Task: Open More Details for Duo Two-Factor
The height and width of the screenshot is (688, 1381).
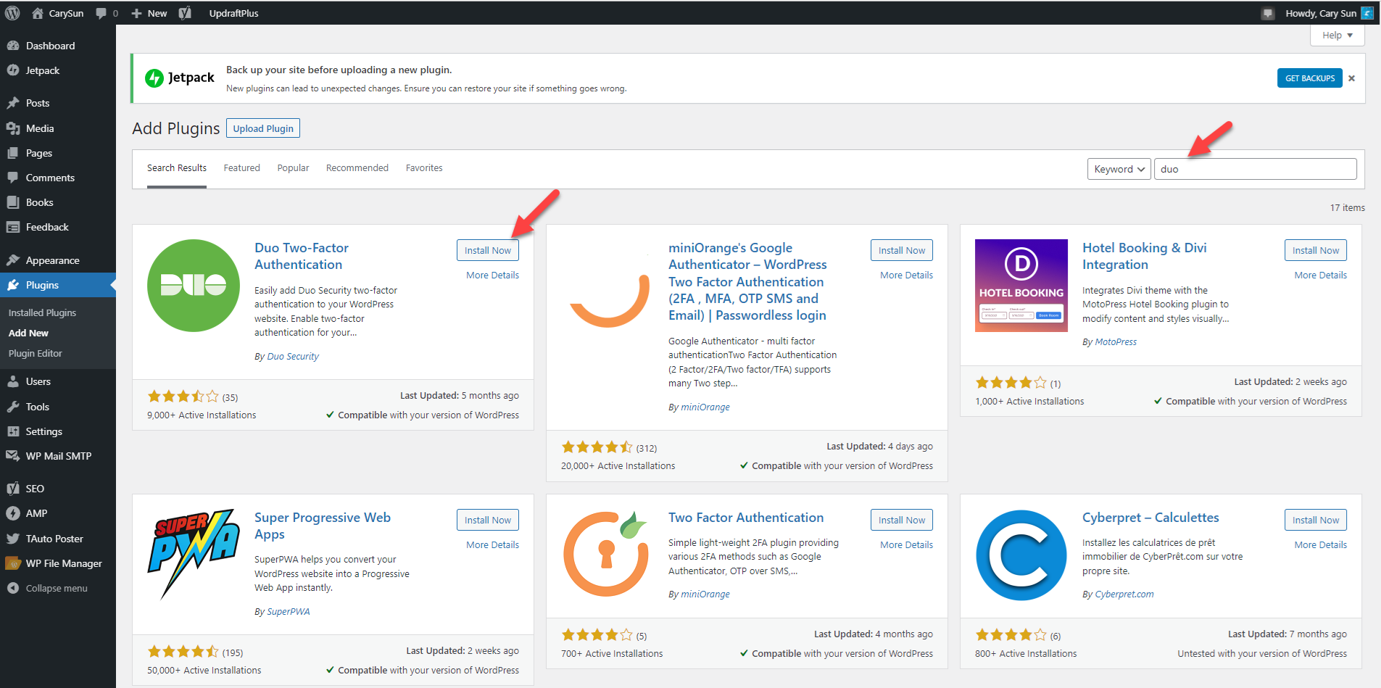Action: click(493, 275)
